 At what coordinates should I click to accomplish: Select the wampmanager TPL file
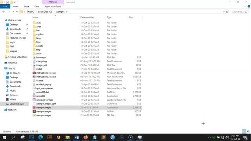point(44,115)
